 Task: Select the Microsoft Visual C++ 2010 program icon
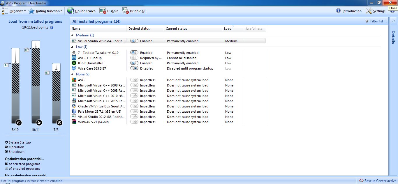74,96
